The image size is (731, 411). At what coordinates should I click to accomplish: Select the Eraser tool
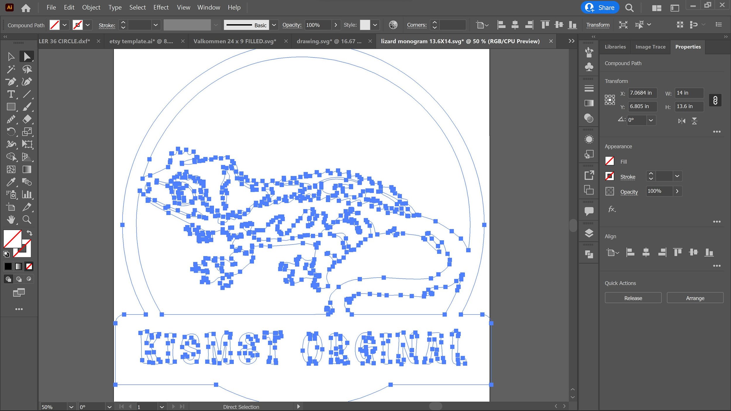[x=27, y=119]
